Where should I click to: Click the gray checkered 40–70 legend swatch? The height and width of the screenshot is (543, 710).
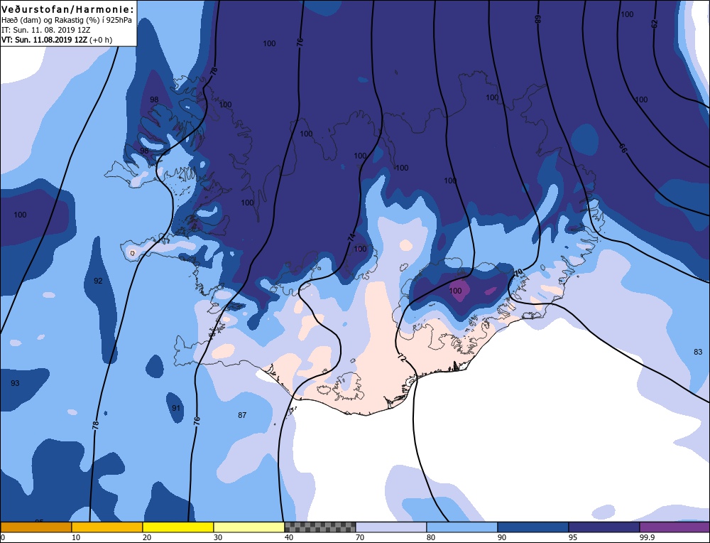point(320,527)
